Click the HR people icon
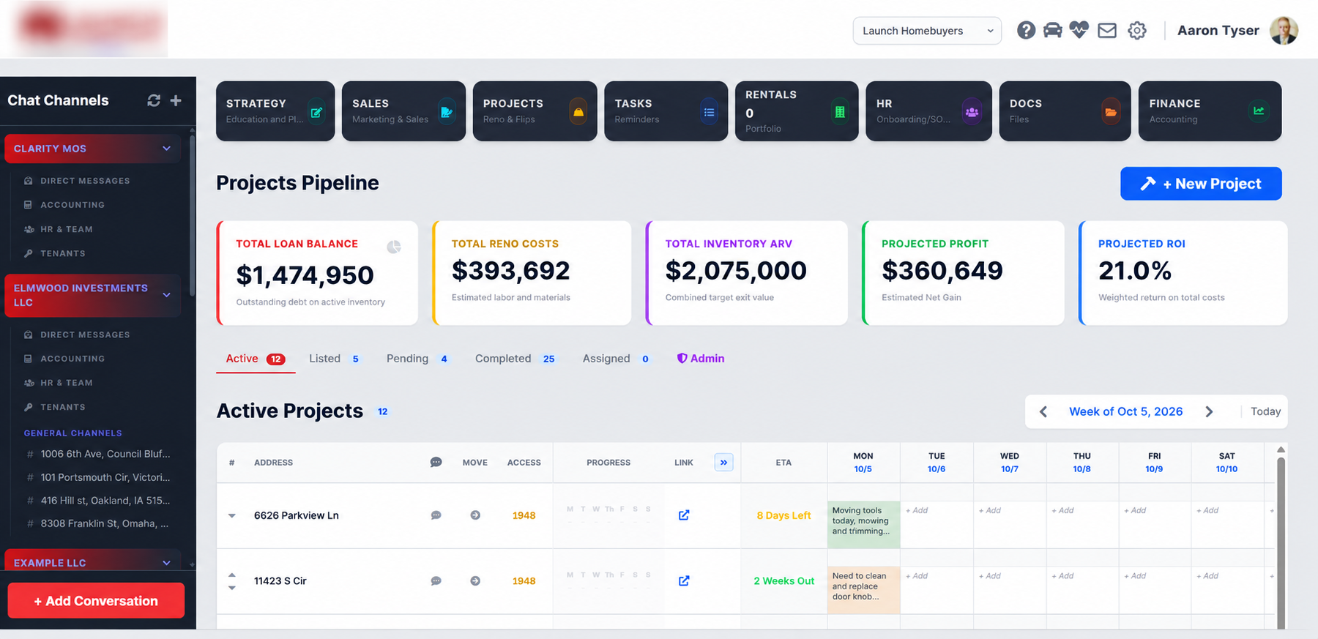Viewport: 1318px width, 639px height. pos(972,112)
